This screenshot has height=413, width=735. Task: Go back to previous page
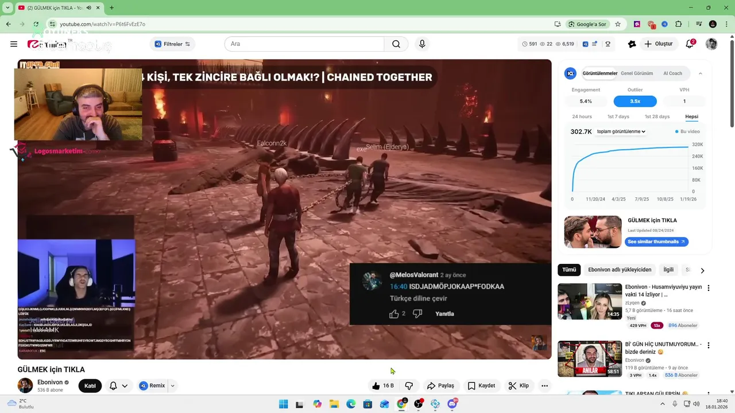[x=8, y=24]
